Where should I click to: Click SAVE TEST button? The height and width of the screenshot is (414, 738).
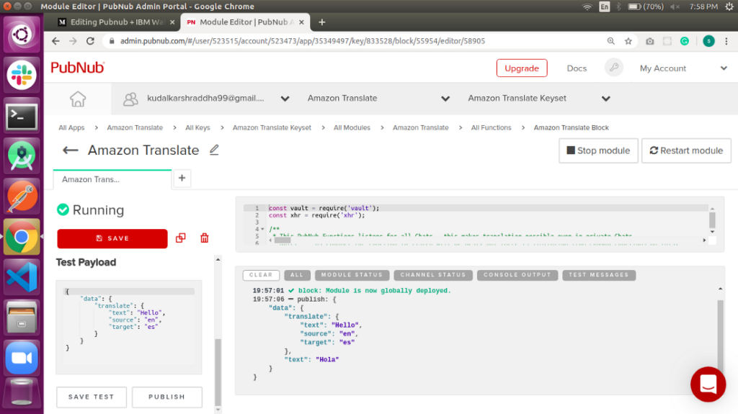[92, 397]
